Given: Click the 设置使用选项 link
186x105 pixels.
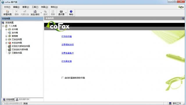Looking at the screenshot, I should point(68,45).
